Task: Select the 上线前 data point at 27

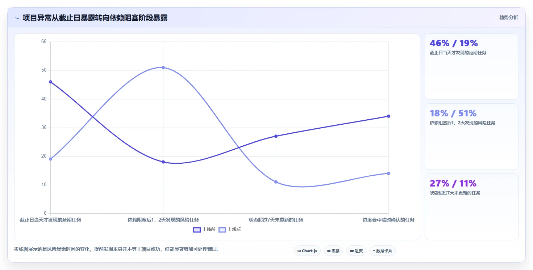Action: click(276, 136)
